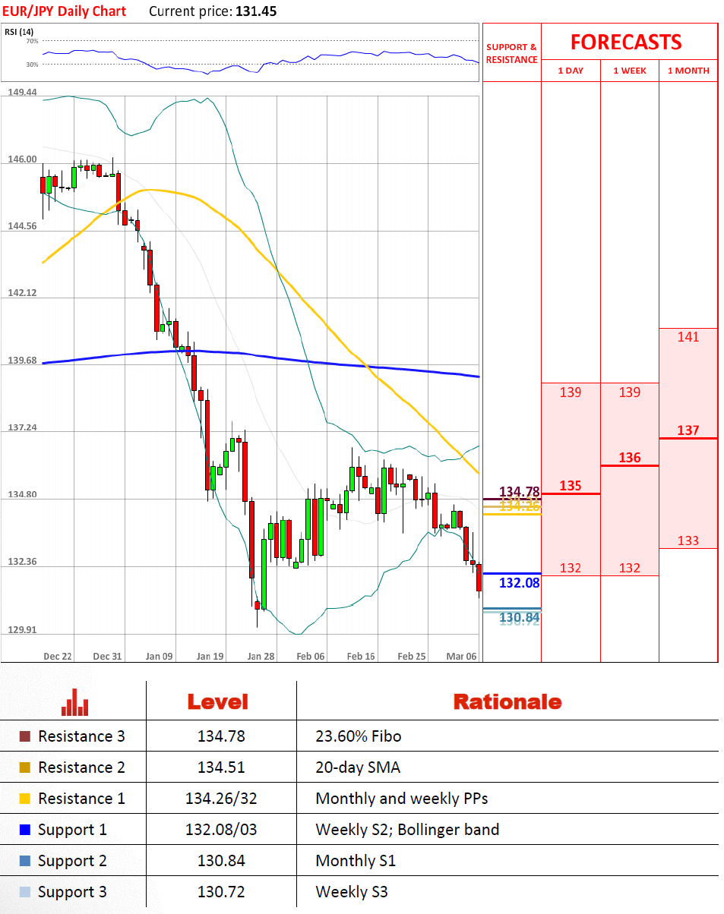Click the '141' monthly forecast value
Viewport: 724px width, 914px height.
click(x=688, y=337)
